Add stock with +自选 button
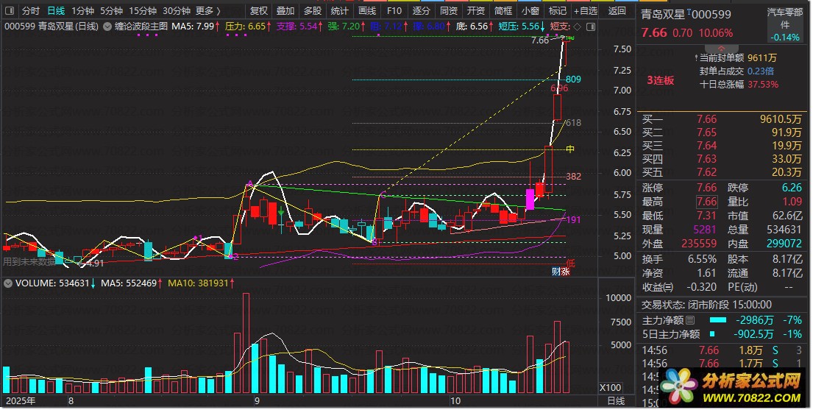The width and height of the screenshot is (813, 410). pyautogui.click(x=586, y=11)
